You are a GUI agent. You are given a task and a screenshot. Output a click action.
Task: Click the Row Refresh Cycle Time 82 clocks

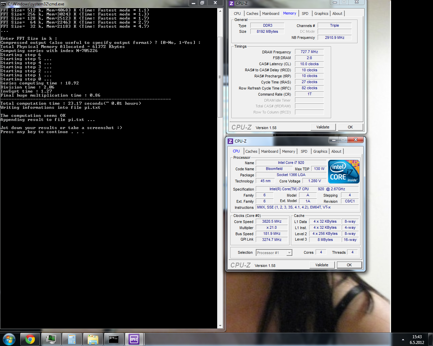(x=309, y=88)
